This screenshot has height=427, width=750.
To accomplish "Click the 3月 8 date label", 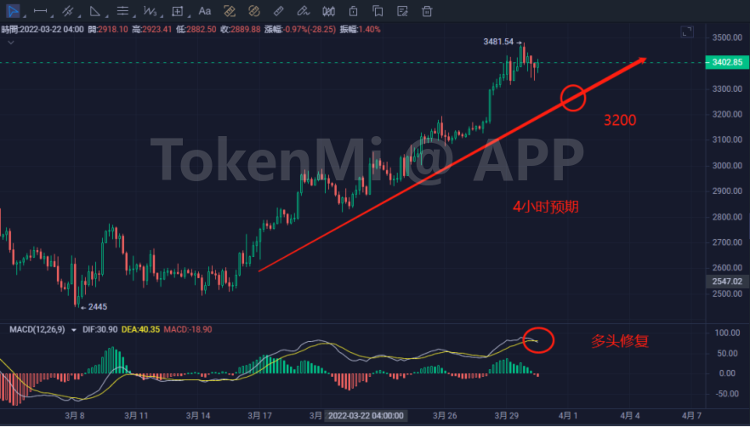I will (x=75, y=415).
